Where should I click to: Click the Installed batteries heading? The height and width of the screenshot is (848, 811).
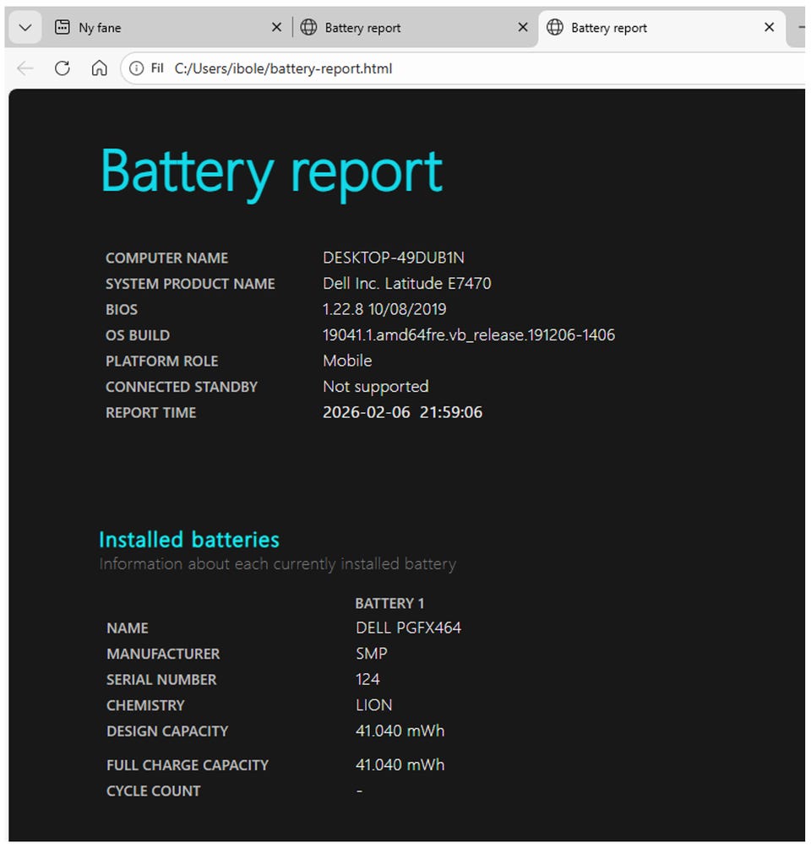189,540
